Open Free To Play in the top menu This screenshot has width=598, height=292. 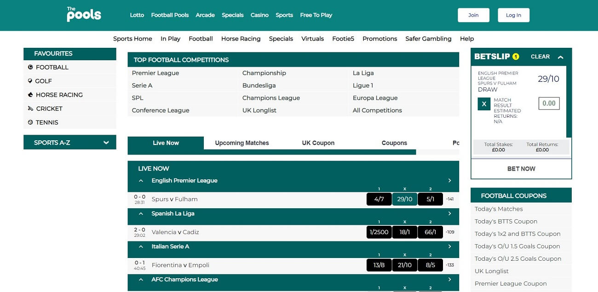[x=316, y=15]
